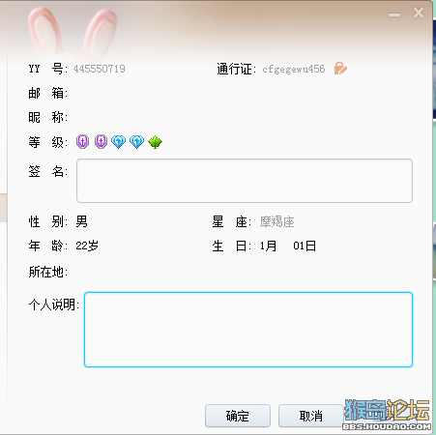Image resolution: width=436 pixels, height=435 pixels.
Task: Focus the 个人说明 description text area
Action: (248, 330)
